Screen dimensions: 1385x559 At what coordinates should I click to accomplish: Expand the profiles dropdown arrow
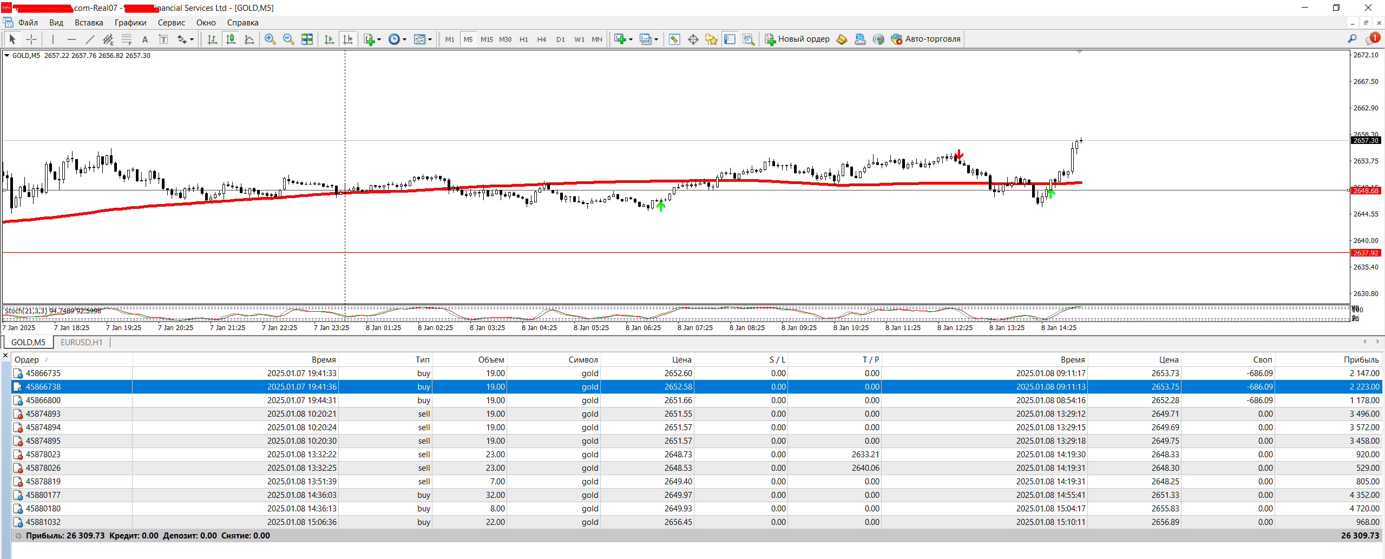(656, 39)
